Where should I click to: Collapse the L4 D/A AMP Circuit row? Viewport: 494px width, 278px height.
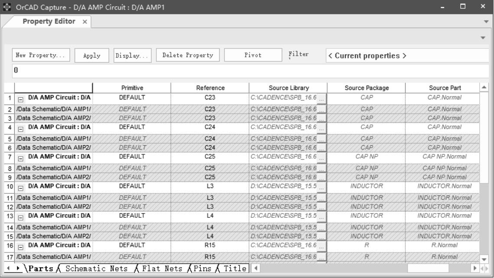[21, 218]
